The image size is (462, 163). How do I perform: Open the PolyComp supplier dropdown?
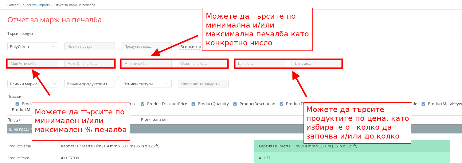(33, 46)
